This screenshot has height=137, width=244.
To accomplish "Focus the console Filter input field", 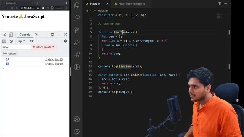I will pos(16,47).
